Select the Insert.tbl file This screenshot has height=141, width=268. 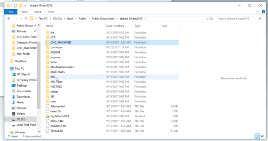[x=112, y=111]
